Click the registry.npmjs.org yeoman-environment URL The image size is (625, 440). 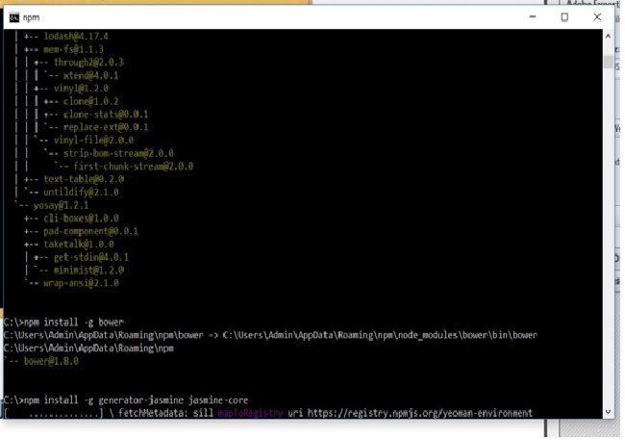[420, 413]
